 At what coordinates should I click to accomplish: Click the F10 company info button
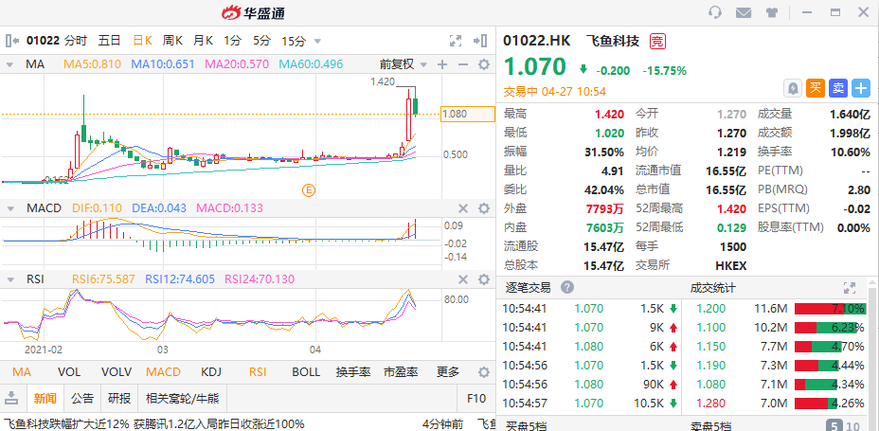[x=476, y=398]
